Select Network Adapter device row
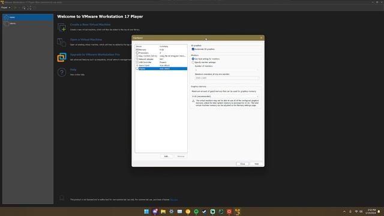384x216 pixels. [161, 59]
